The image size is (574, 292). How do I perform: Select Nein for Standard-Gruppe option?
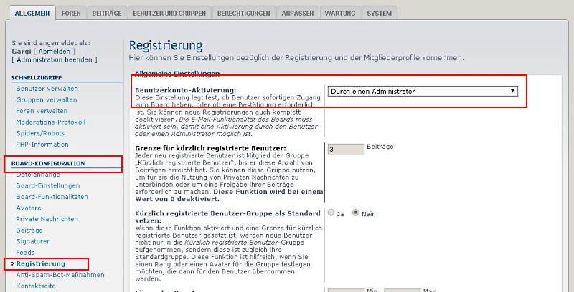355,213
